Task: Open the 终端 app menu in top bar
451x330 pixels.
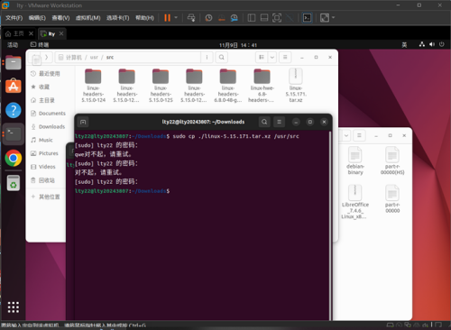Action: tap(40, 45)
